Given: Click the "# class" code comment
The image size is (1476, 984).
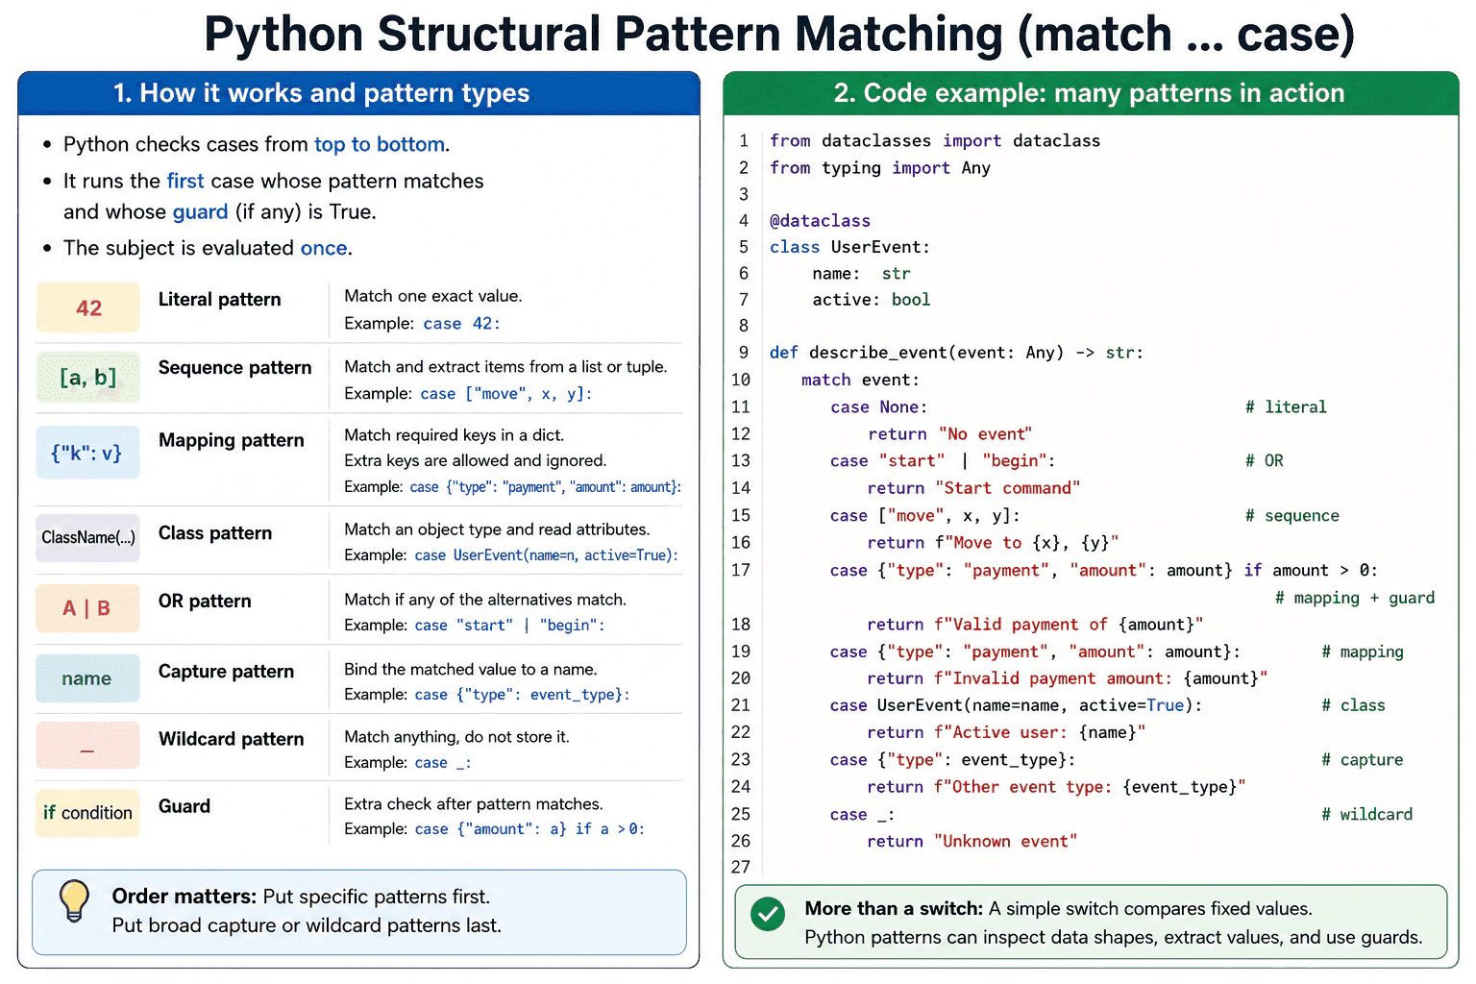Looking at the screenshot, I should pos(1354,705).
